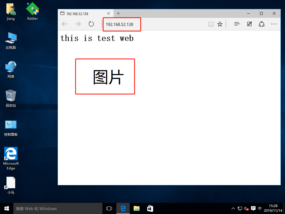
Task: Open Action Center notifications icon
Action: (253, 208)
